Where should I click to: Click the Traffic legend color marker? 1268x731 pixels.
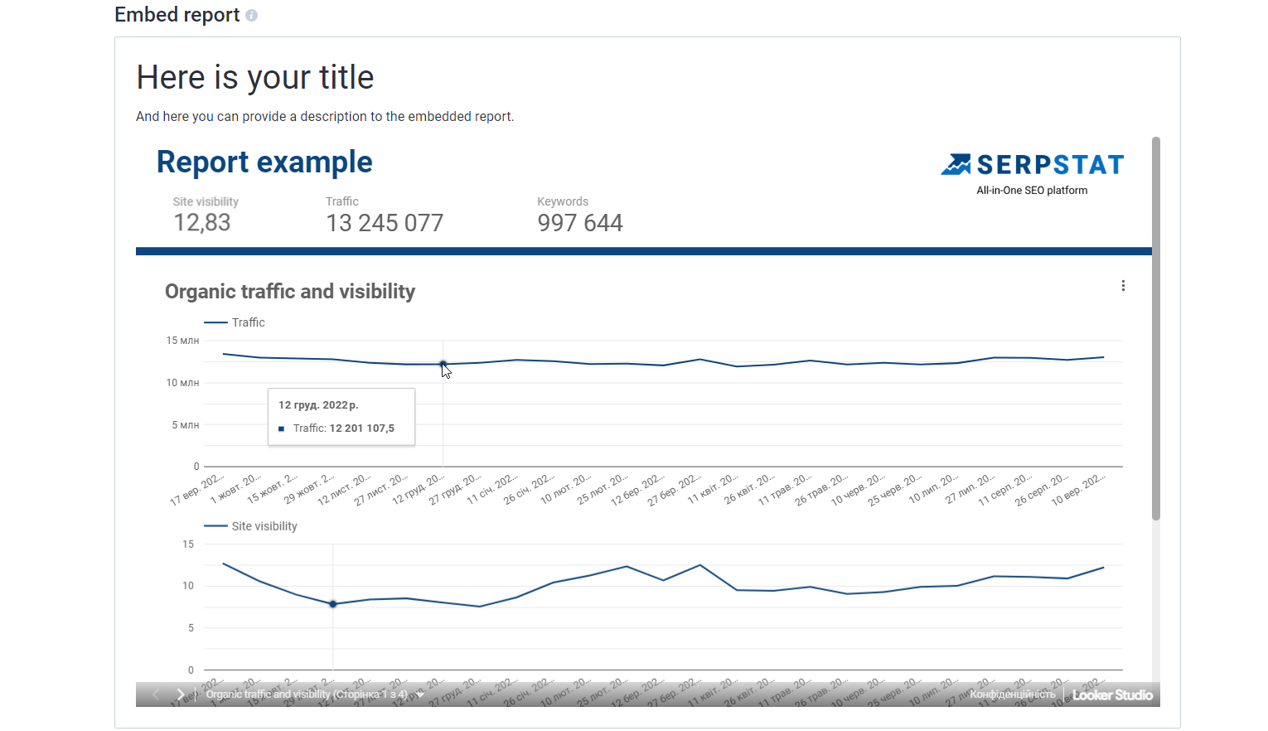click(215, 322)
